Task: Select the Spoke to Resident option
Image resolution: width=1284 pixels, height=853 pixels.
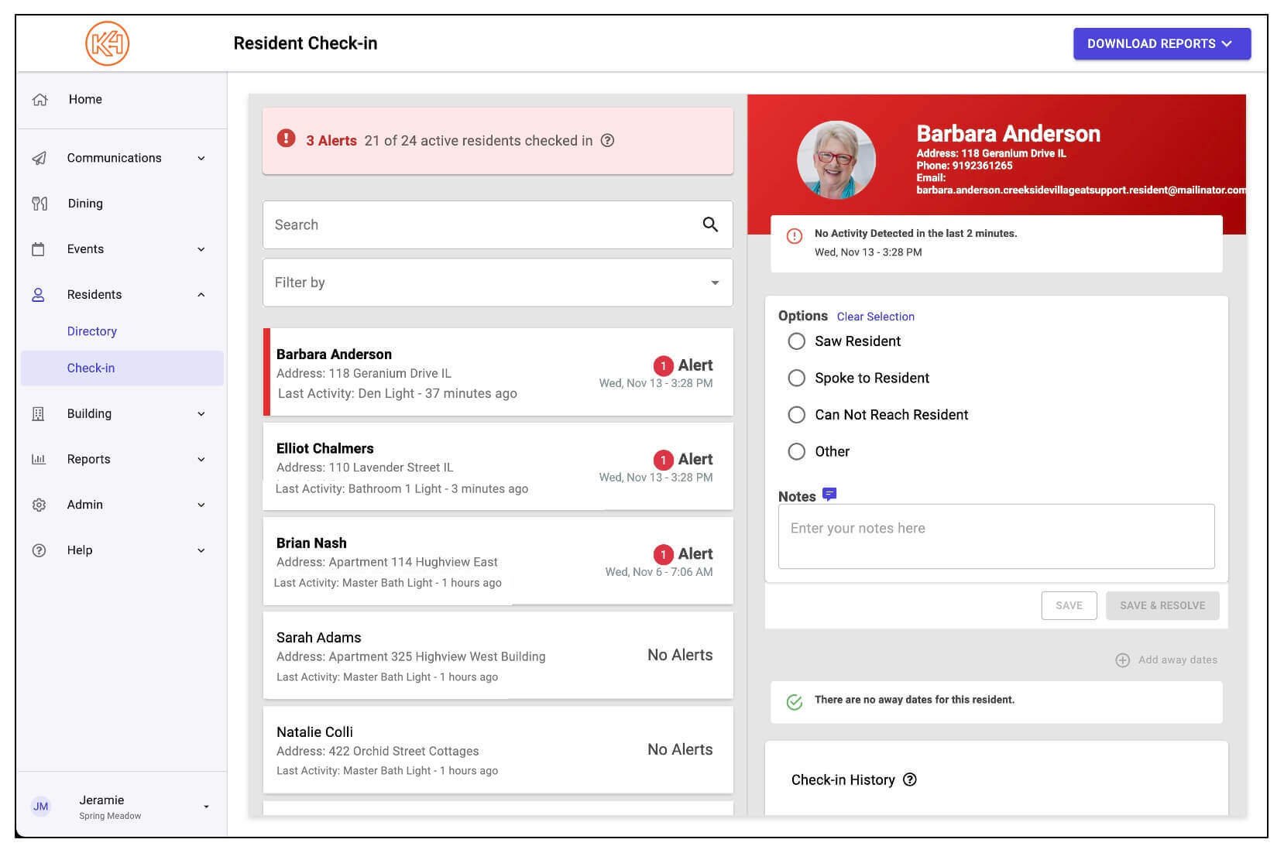Action: [796, 378]
